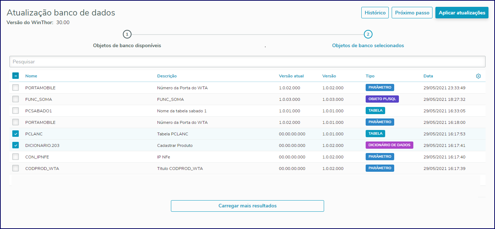This screenshot has width=495, height=229.
Task: Uncheck the PCLANC row checkbox
Action: pos(16,134)
